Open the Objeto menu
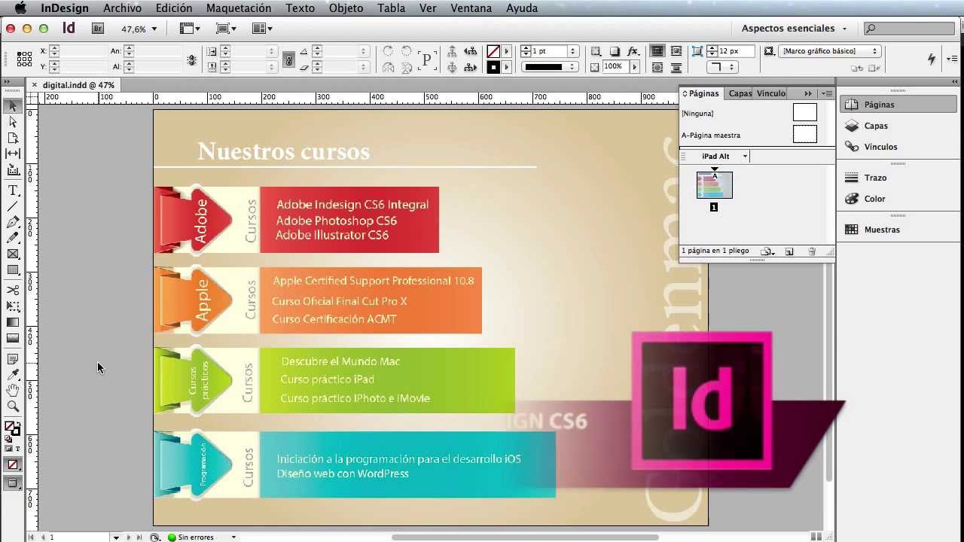The height and width of the screenshot is (542, 964). [346, 8]
